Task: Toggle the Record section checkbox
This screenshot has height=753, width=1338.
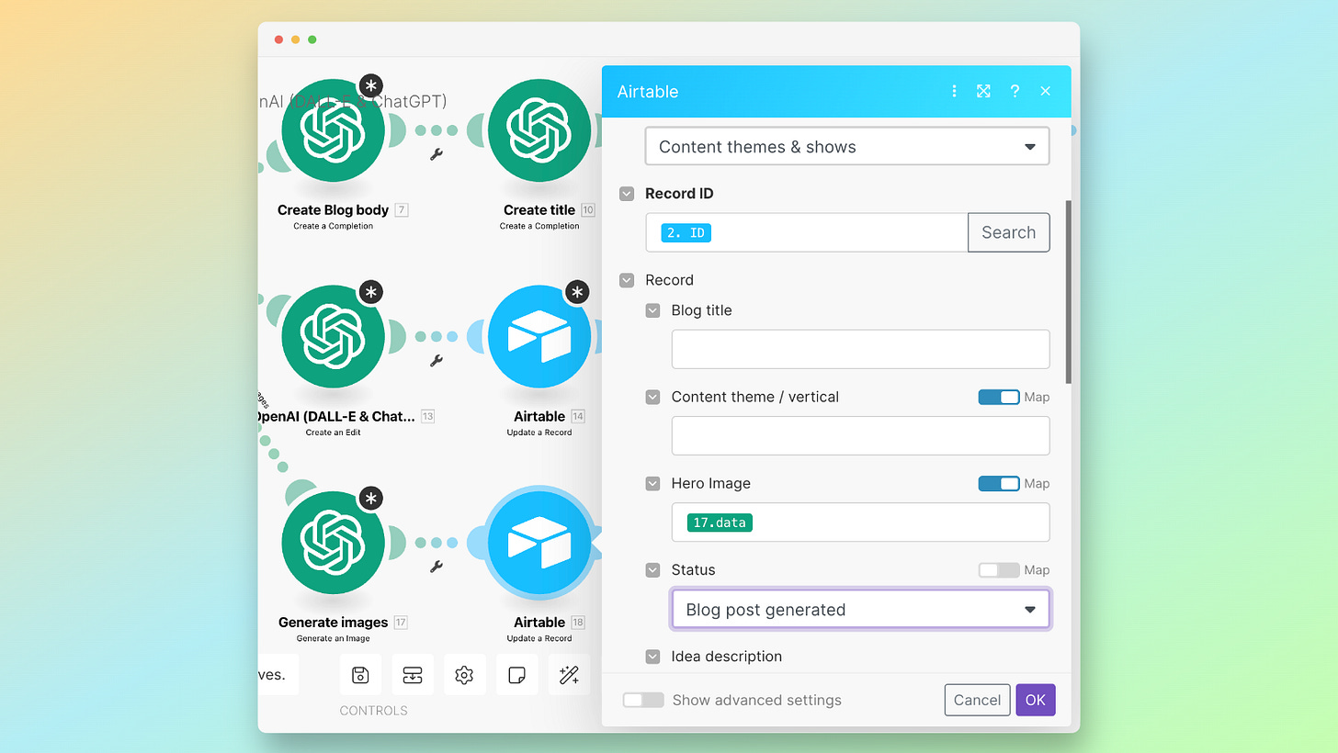Action: tap(627, 280)
